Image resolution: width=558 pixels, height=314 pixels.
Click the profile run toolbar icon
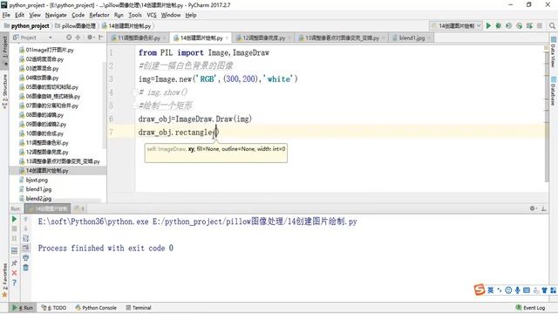pyautogui.click(x=520, y=25)
